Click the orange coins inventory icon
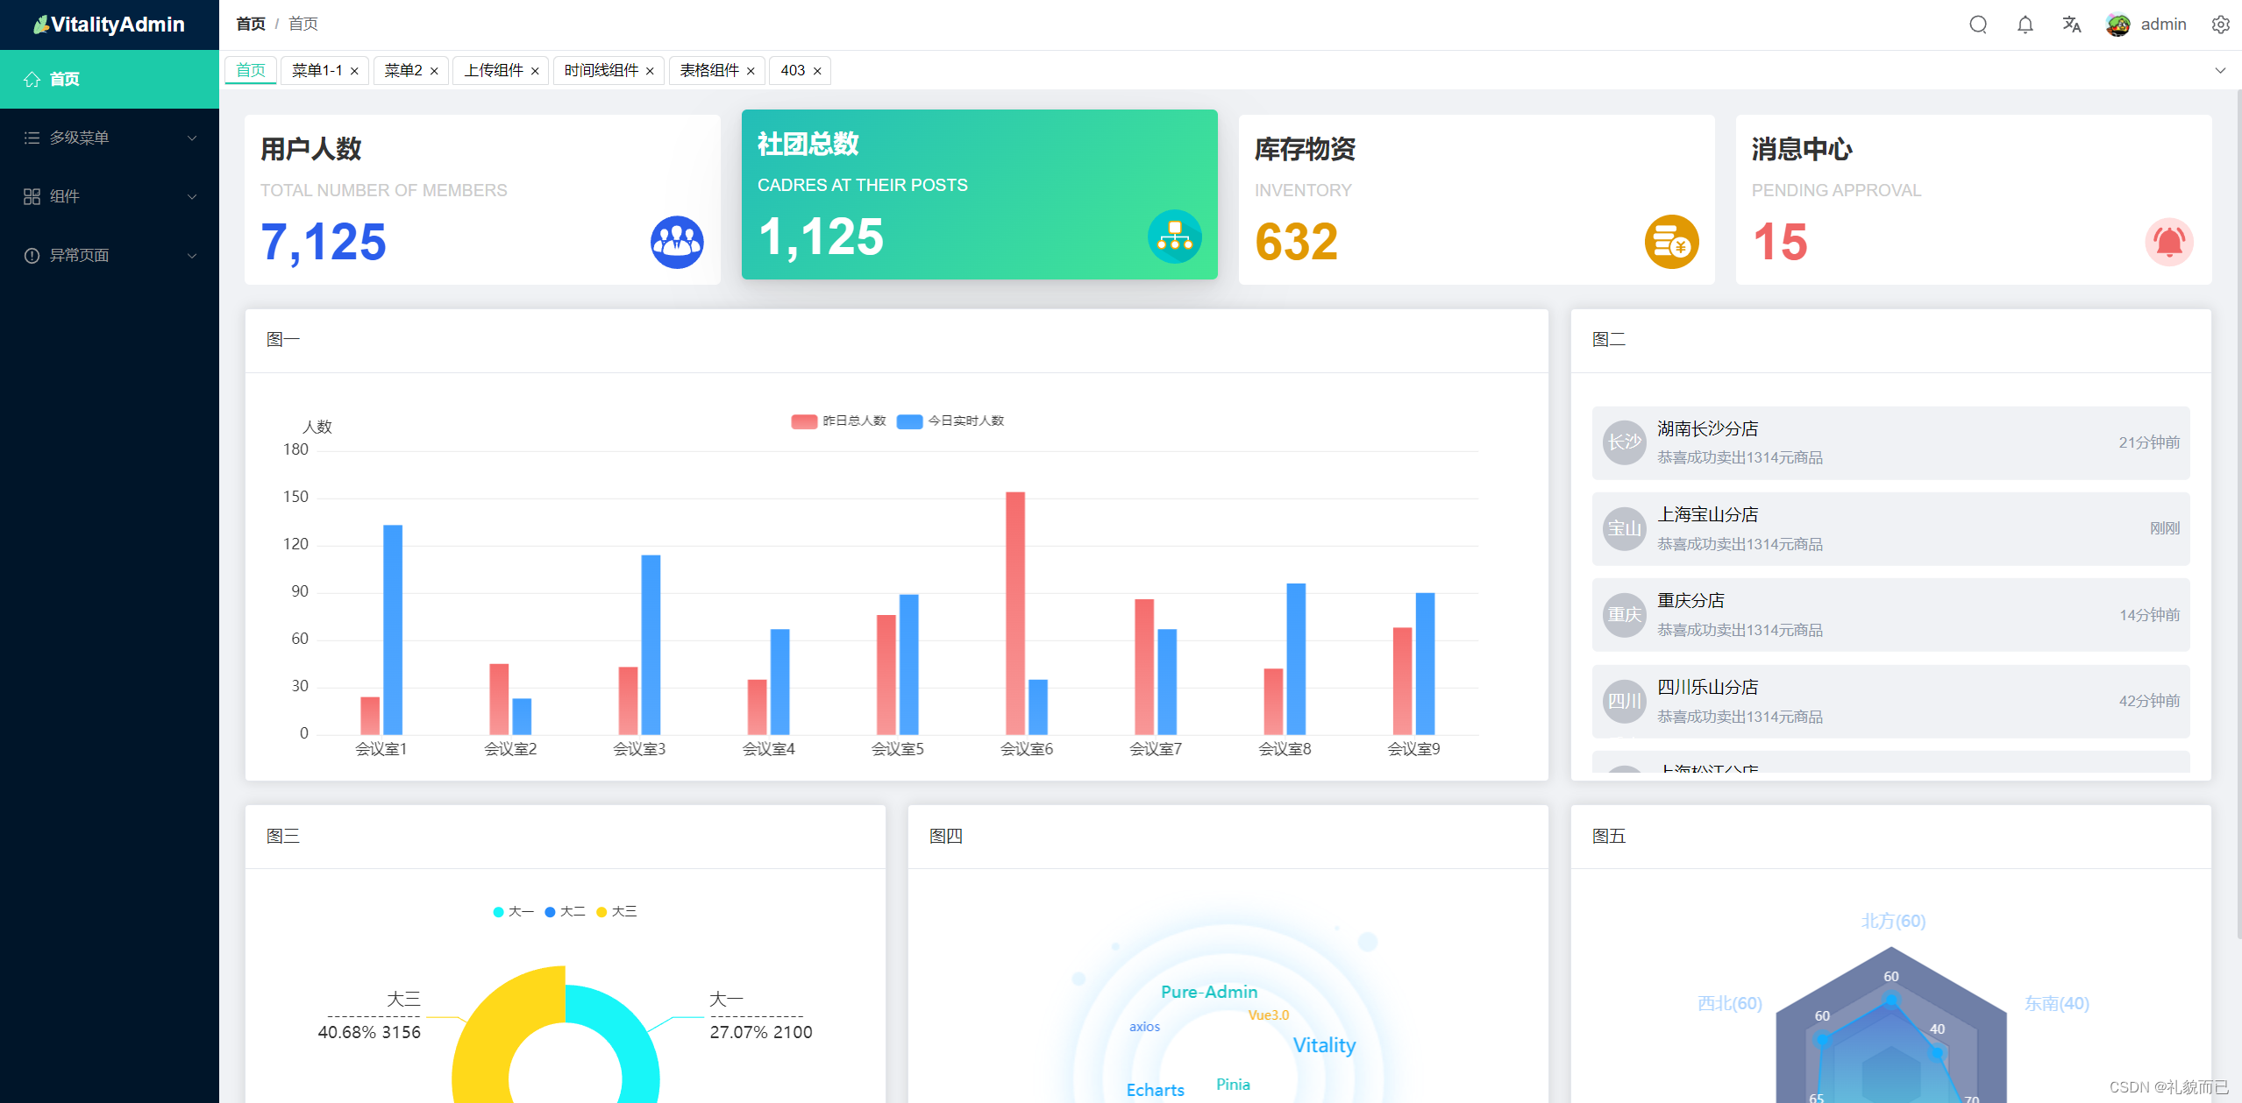 tap(1671, 242)
